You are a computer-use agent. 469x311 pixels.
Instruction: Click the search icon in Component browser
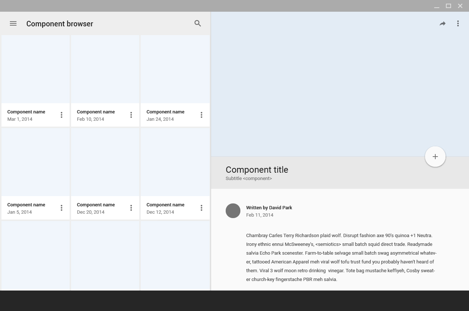pos(198,23)
